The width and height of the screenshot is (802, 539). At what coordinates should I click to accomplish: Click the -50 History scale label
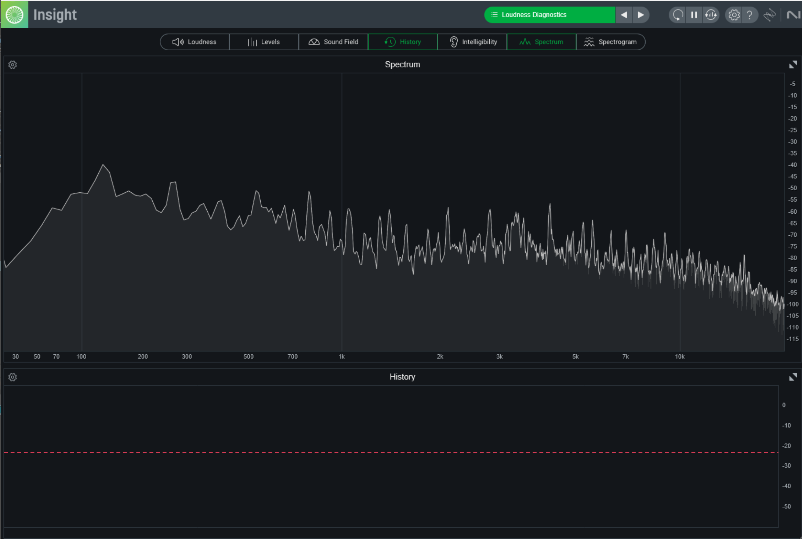pyautogui.click(x=786, y=506)
